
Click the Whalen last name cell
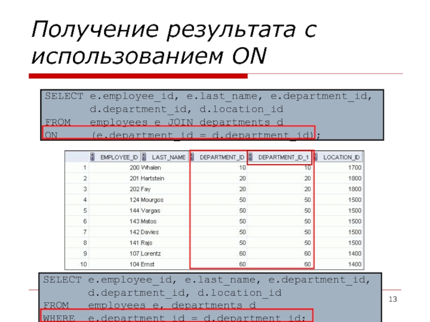tap(164, 167)
